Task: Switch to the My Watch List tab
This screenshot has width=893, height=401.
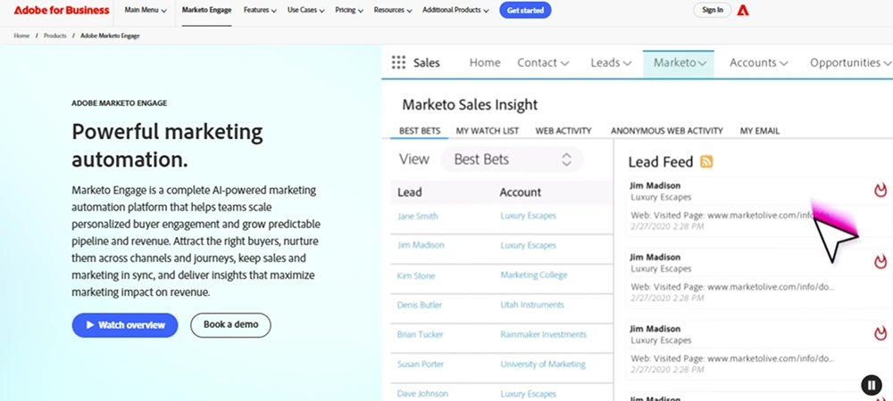Action: pos(487,131)
